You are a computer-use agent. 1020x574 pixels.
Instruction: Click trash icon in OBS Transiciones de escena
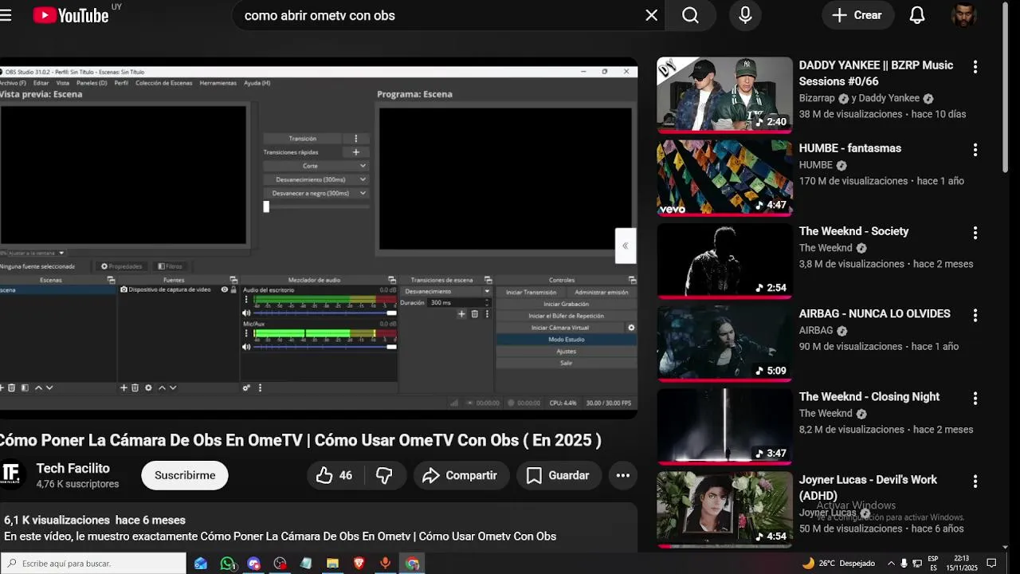coord(474,314)
